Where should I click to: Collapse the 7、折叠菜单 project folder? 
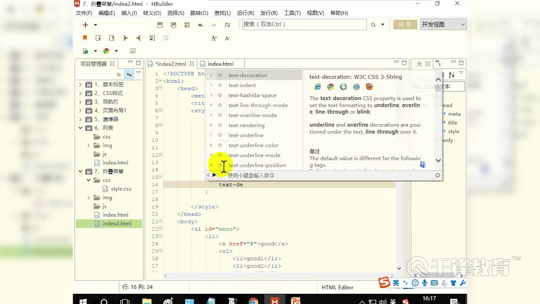click(80, 171)
